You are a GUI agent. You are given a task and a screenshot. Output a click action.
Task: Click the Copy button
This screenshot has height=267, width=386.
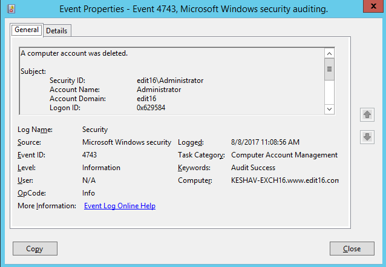click(35, 248)
